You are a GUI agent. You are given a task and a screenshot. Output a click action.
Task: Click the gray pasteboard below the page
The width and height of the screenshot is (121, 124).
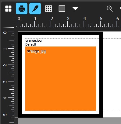pyautogui.click(x=69, y=121)
